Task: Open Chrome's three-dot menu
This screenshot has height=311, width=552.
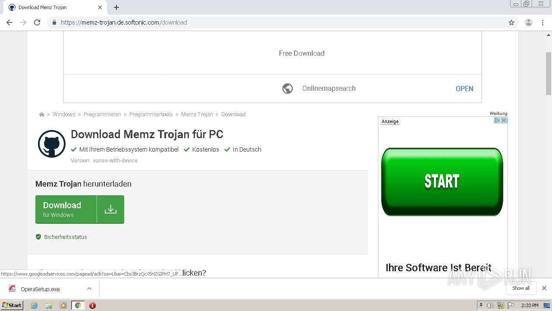Action: click(543, 22)
